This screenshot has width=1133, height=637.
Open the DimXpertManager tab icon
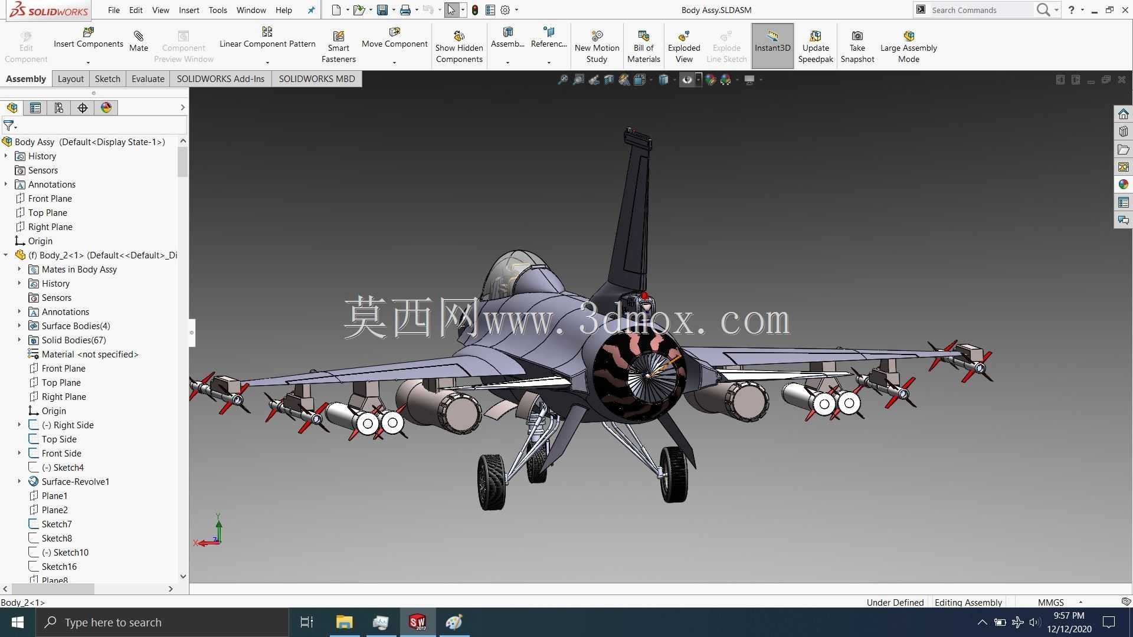(x=83, y=108)
